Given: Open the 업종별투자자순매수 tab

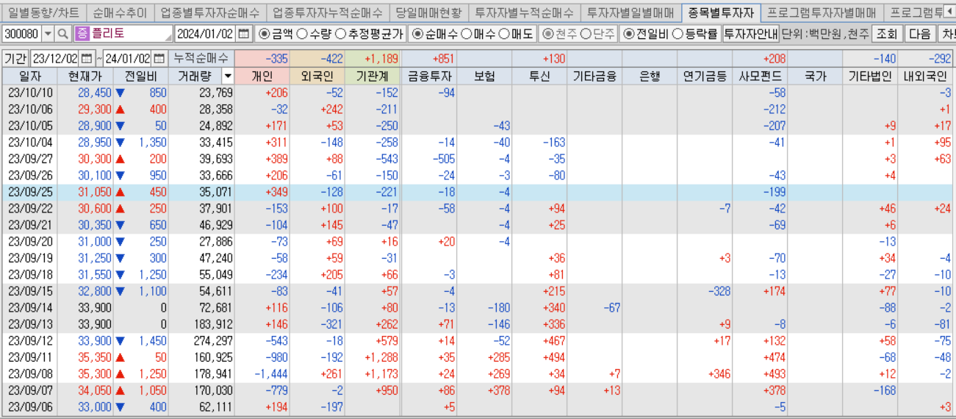Looking at the screenshot, I should [x=209, y=12].
